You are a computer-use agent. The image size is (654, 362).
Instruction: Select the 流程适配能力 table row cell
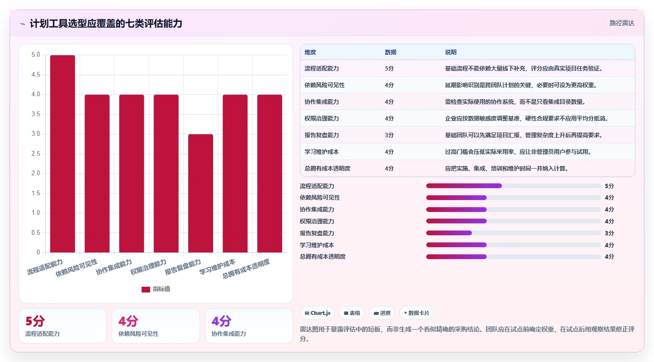(x=322, y=69)
